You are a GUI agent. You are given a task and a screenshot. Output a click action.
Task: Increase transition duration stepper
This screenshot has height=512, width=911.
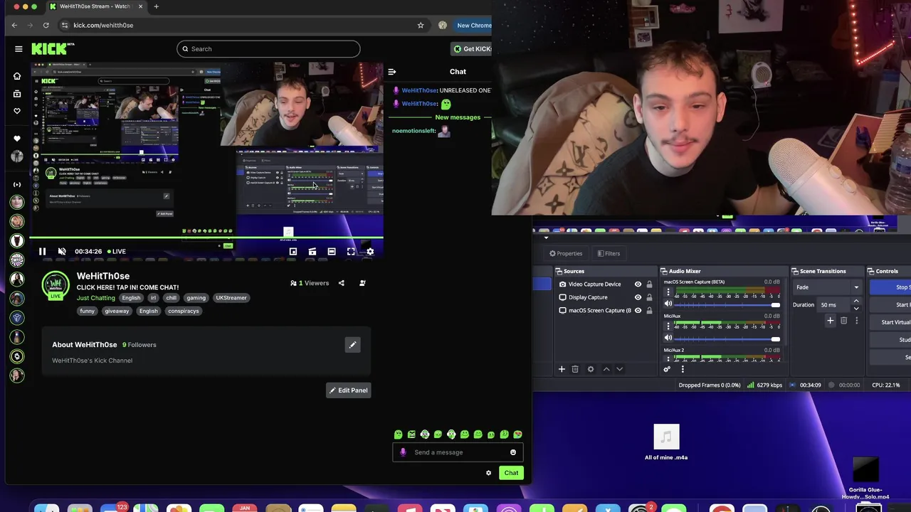click(x=856, y=302)
